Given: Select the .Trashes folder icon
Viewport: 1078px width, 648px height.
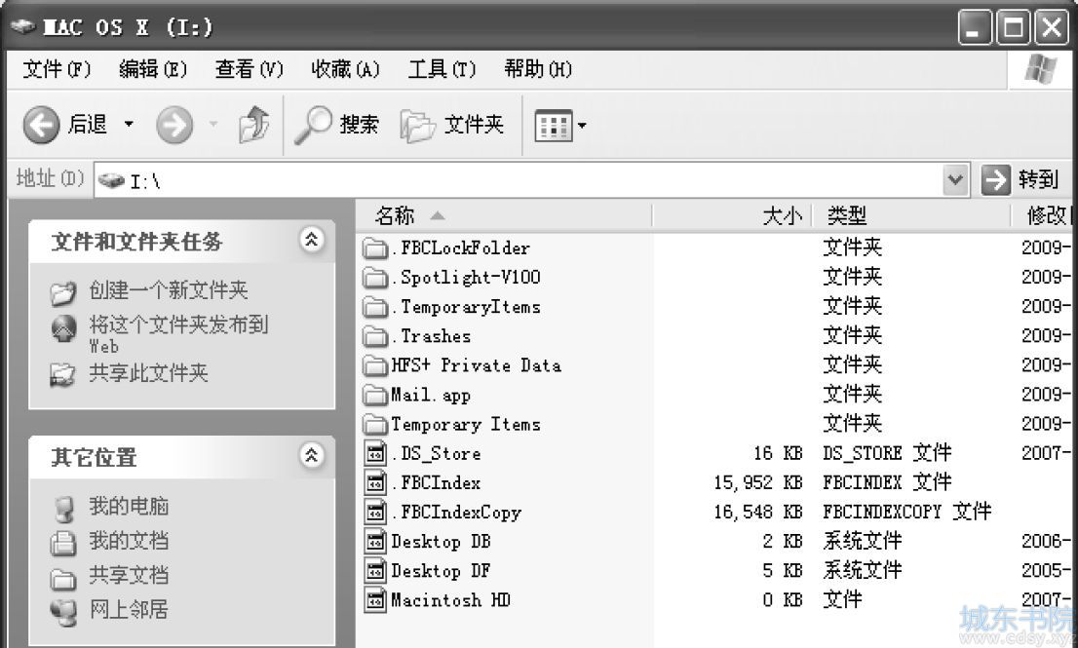Looking at the screenshot, I should (x=375, y=336).
